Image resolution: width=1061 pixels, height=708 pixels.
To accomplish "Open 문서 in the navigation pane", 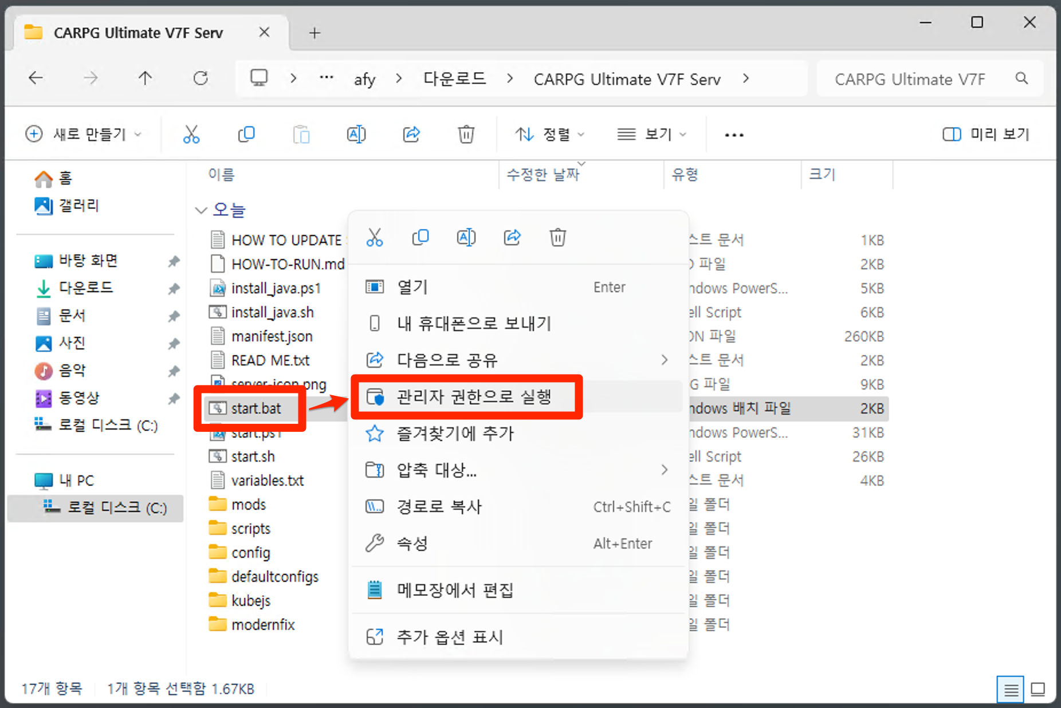I will click(60, 316).
